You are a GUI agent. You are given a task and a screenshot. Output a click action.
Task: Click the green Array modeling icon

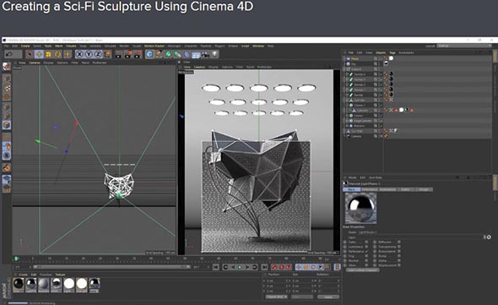(x=177, y=54)
